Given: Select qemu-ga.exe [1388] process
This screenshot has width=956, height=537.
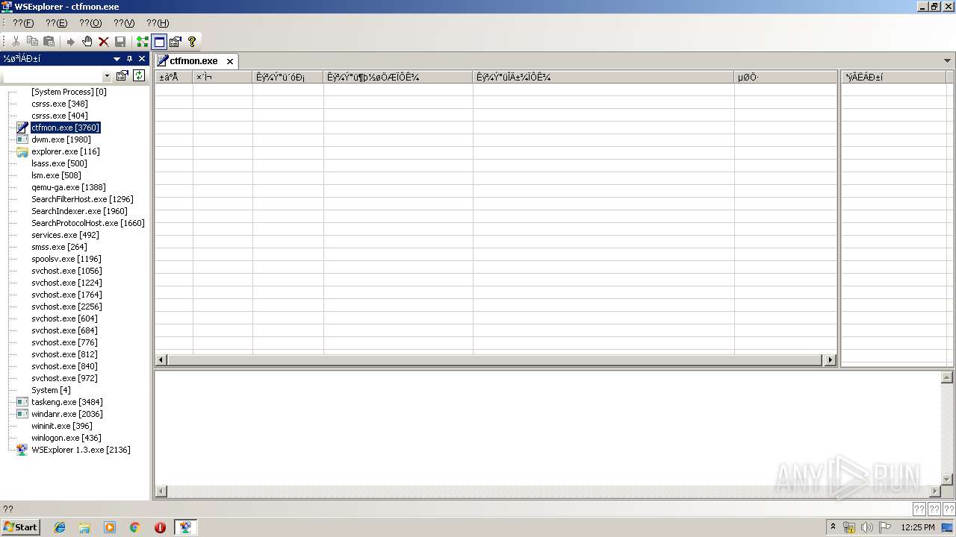Looking at the screenshot, I should pyautogui.click(x=69, y=187).
